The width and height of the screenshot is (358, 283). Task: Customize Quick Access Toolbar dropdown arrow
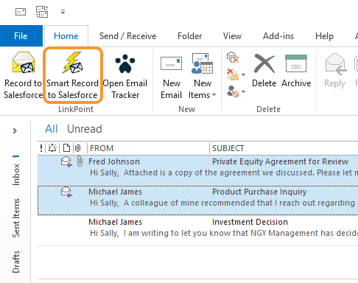click(x=63, y=12)
